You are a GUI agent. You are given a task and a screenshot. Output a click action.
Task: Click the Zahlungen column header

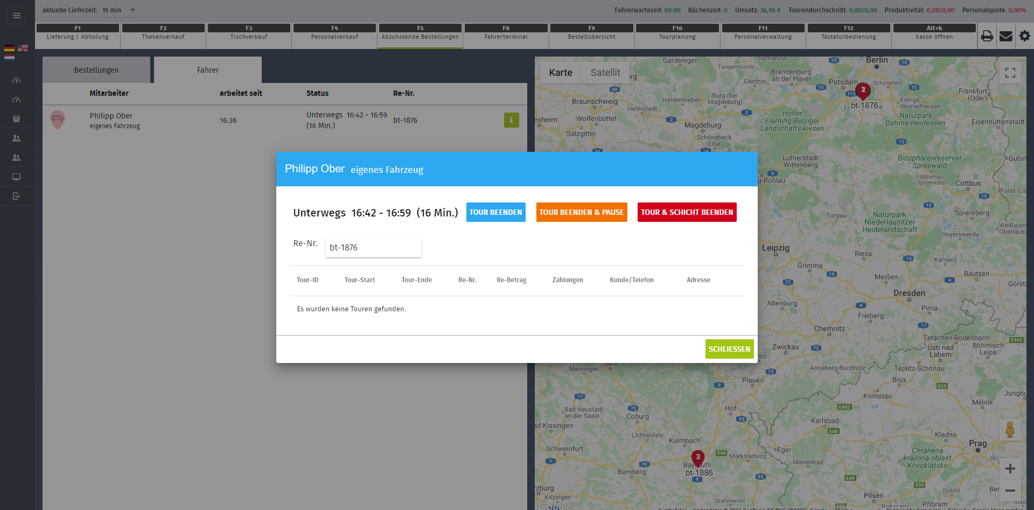pyautogui.click(x=567, y=280)
